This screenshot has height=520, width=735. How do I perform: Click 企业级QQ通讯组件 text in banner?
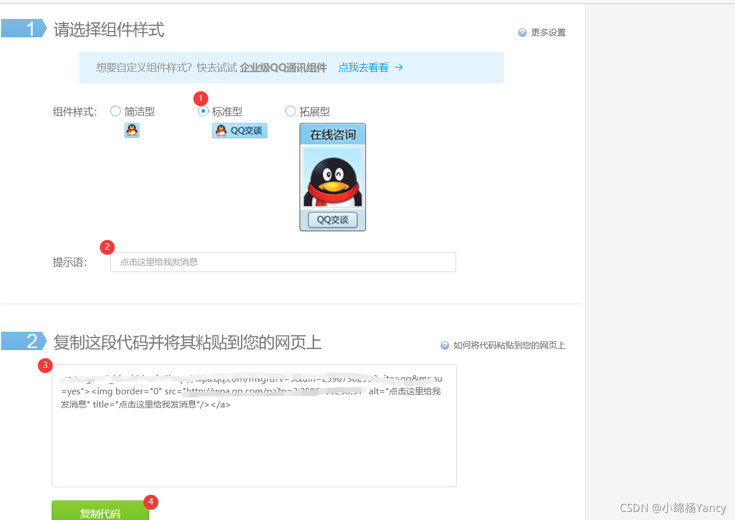point(283,68)
